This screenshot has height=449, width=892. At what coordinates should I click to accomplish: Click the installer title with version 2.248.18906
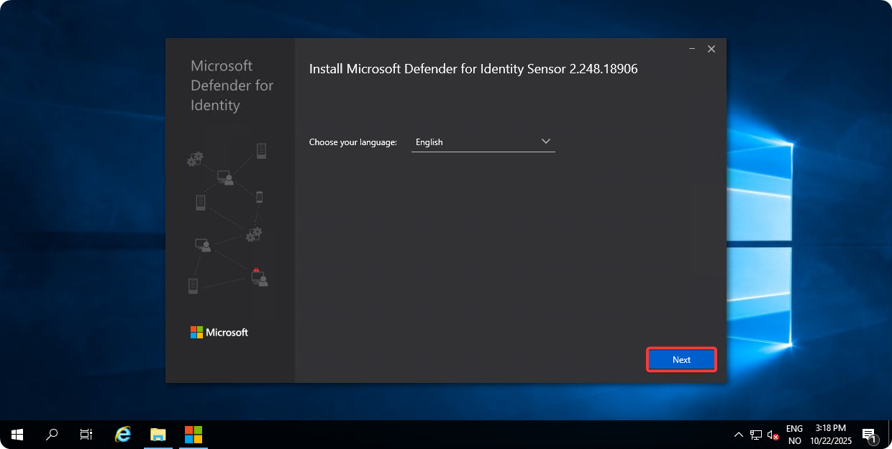coord(473,70)
